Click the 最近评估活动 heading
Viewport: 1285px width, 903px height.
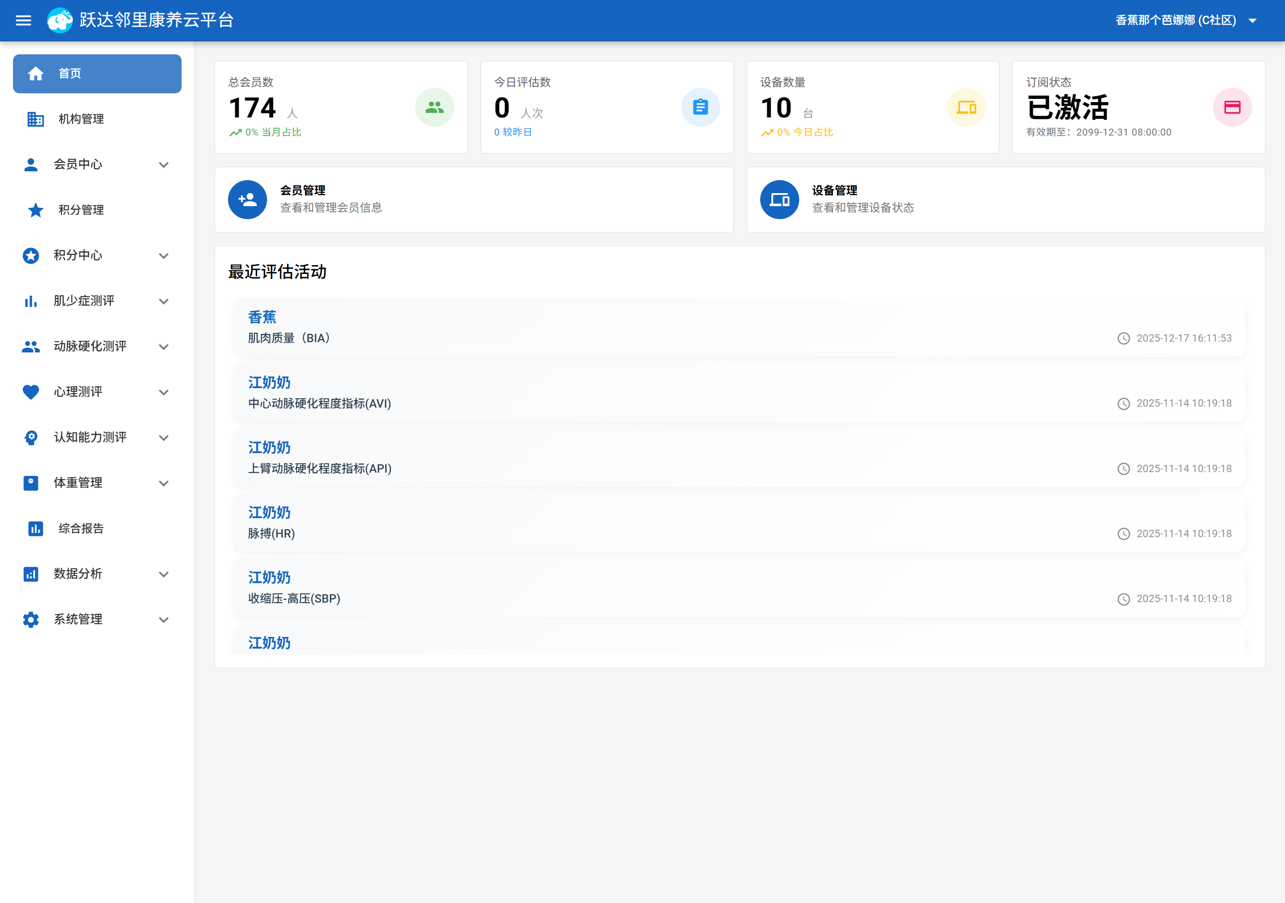click(277, 273)
